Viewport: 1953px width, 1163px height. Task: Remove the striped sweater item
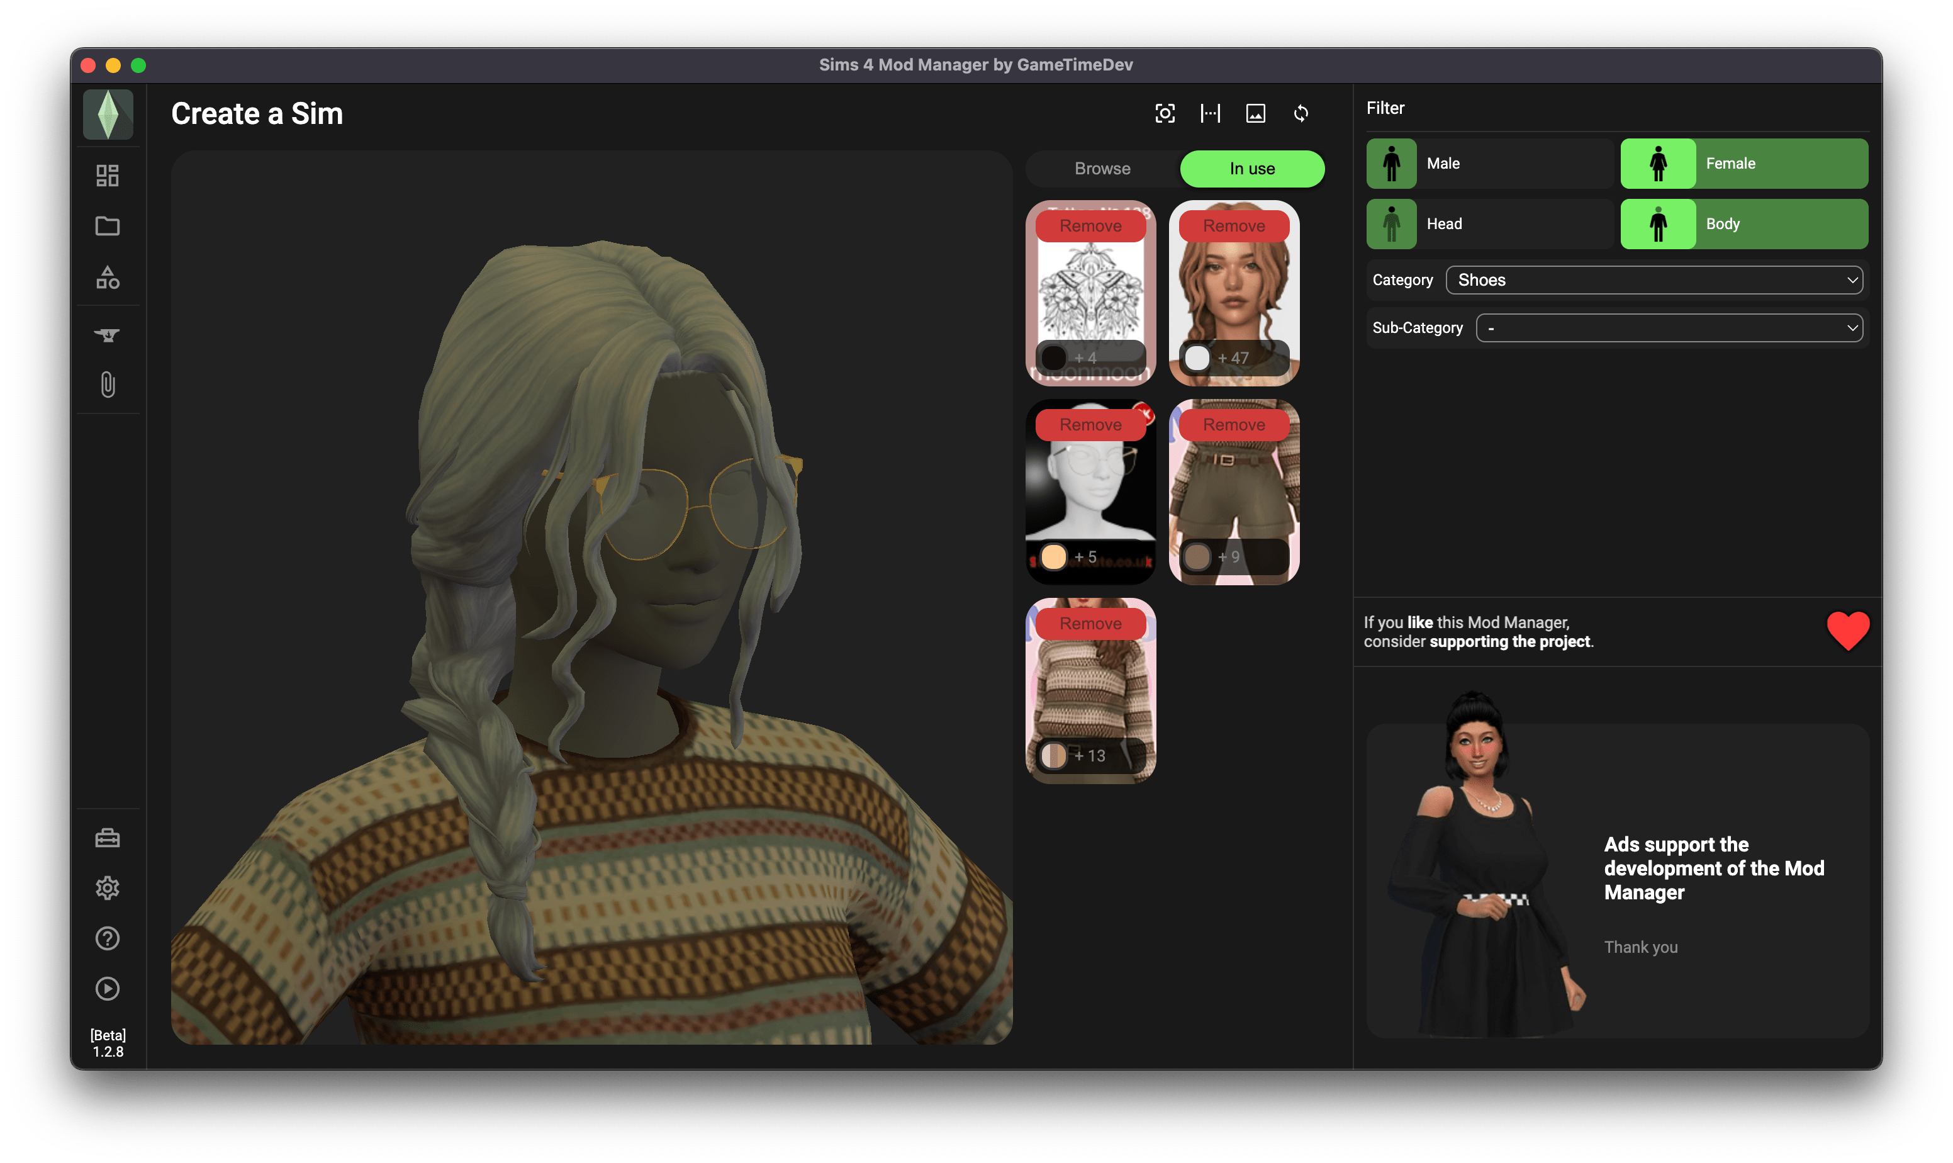(1090, 624)
